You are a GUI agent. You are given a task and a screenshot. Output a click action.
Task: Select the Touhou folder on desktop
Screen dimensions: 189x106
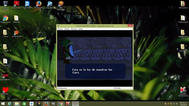(x=5, y=33)
